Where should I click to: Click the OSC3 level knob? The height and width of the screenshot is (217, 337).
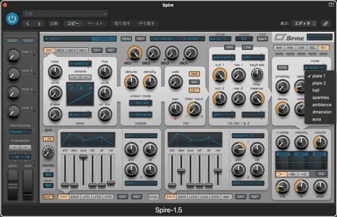point(172,53)
